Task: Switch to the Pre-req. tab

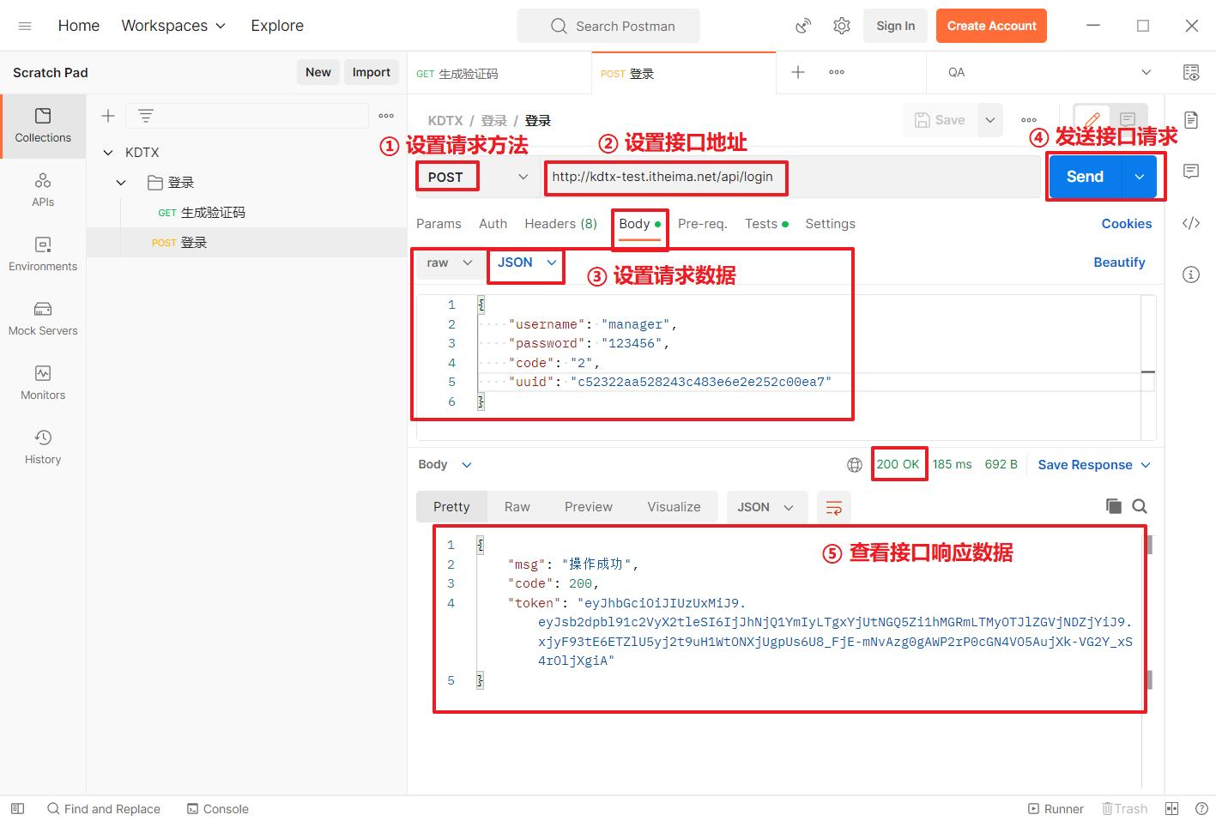Action: pyautogui.click(x=702, y=224)
